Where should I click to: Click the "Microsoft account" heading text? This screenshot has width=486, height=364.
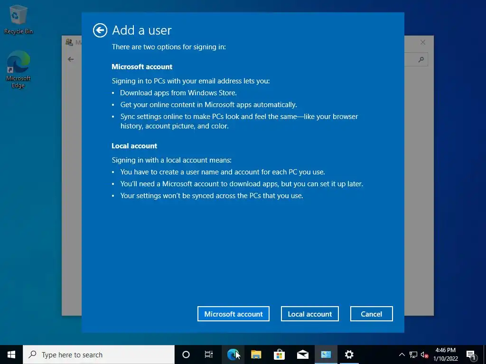click(x=142, y=67)
